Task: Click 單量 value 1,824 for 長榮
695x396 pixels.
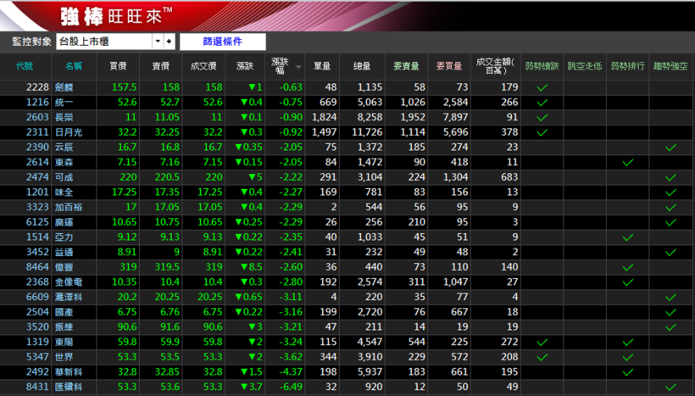Action: click(x=325, y=118)
